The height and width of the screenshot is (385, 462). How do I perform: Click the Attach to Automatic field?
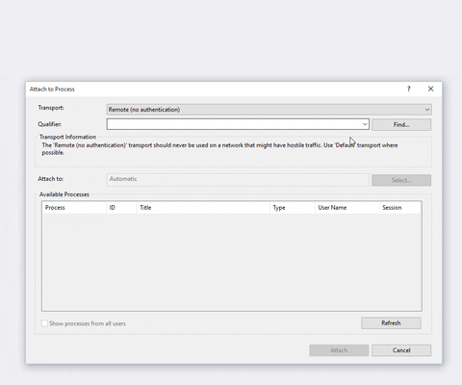pos(238,180)
